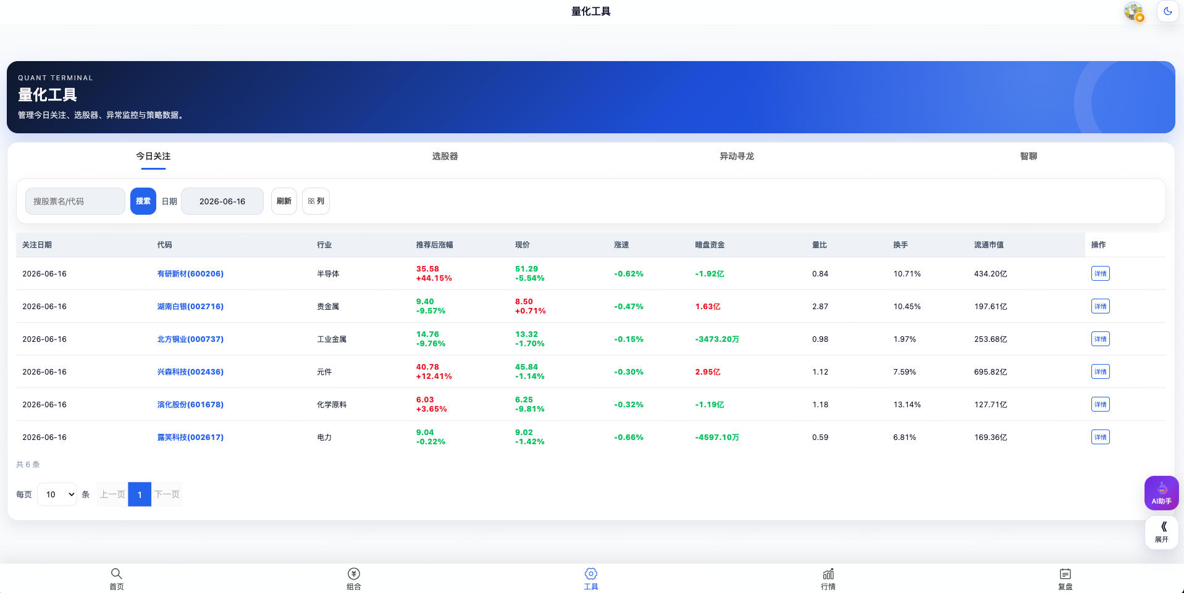The height and width of the screenshot is (593, 1184).
Task: Open 复盘 review in bottom navigation
Action: [1065, 579]
